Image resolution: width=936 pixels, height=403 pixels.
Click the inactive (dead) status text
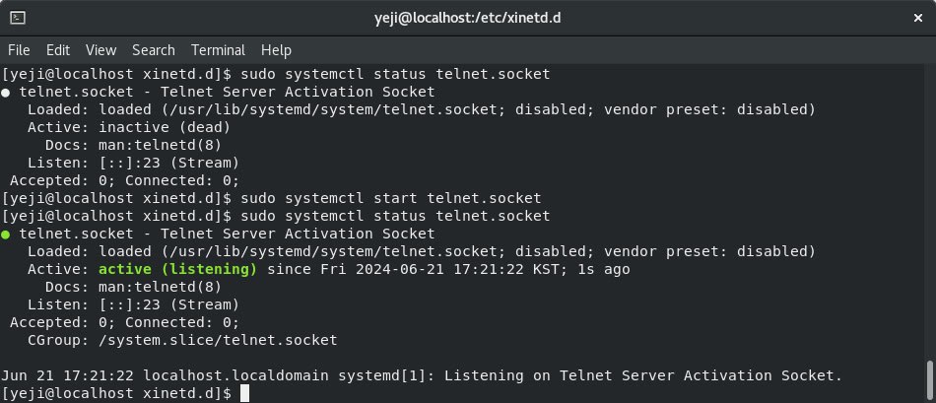(x=165, y=127)
